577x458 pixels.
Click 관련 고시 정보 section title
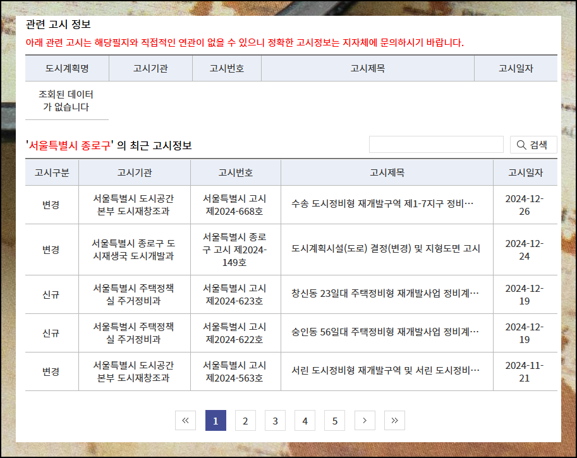[58, 24]
